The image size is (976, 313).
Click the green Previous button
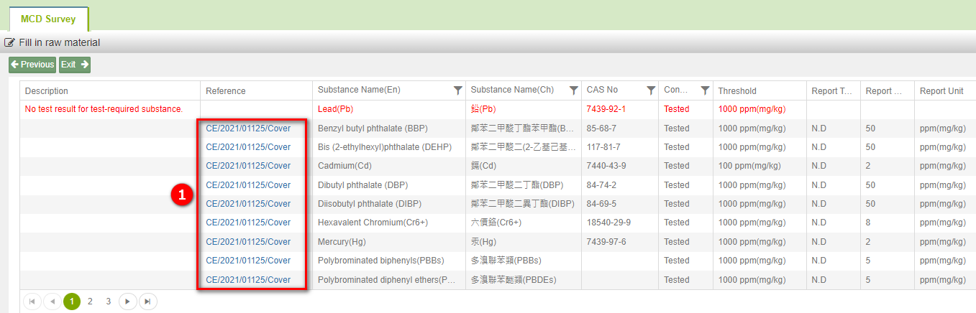pyautogui.click(x=32, y=65)
